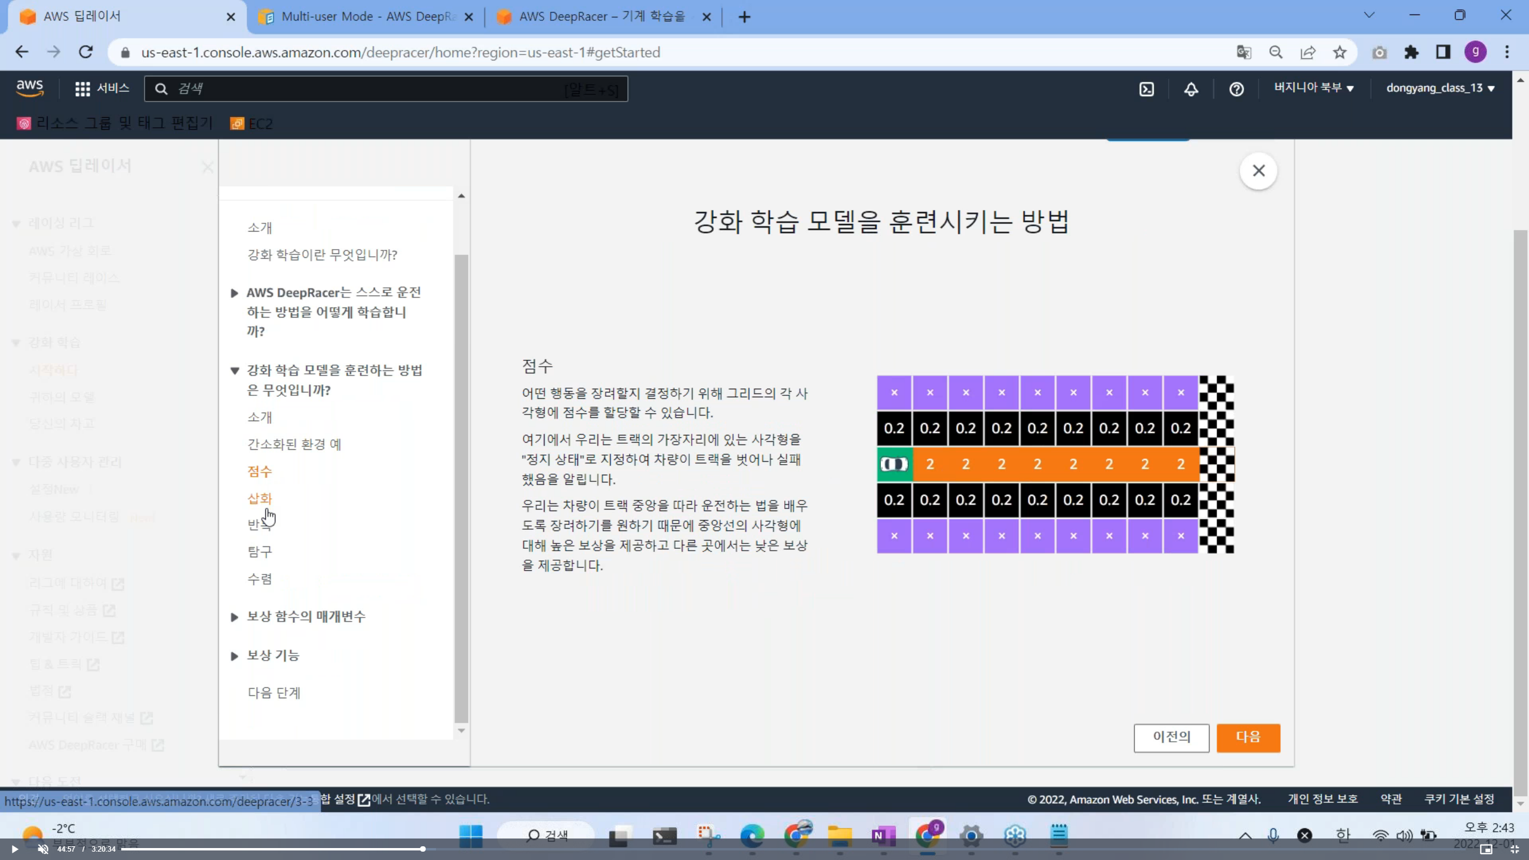The width and height of the screenshot is (1529, 860).
Task: Select 삽화 in tutorial outline
Action: pos(260,498)
